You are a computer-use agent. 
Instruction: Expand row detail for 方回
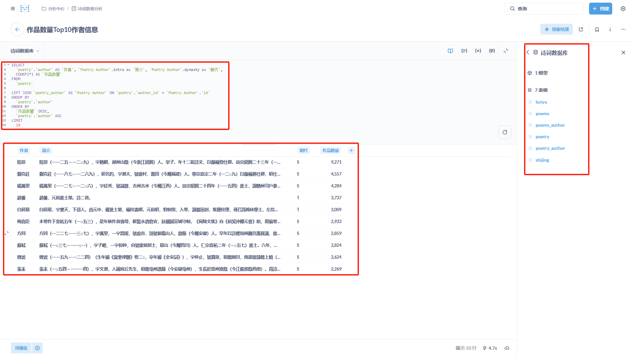(x=7, y=233)
